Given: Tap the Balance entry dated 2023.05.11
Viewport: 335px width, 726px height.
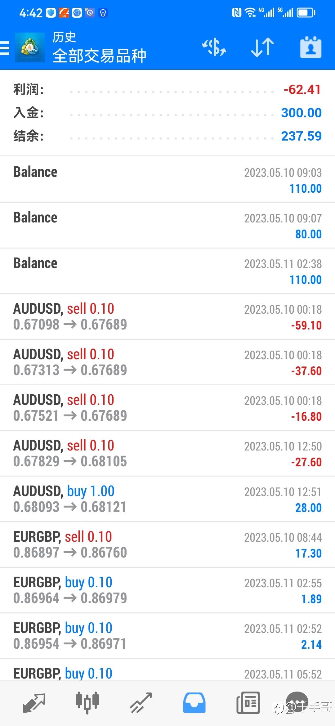Looking at the screenshot, I should pyautogui.click(x=167, y=271).
